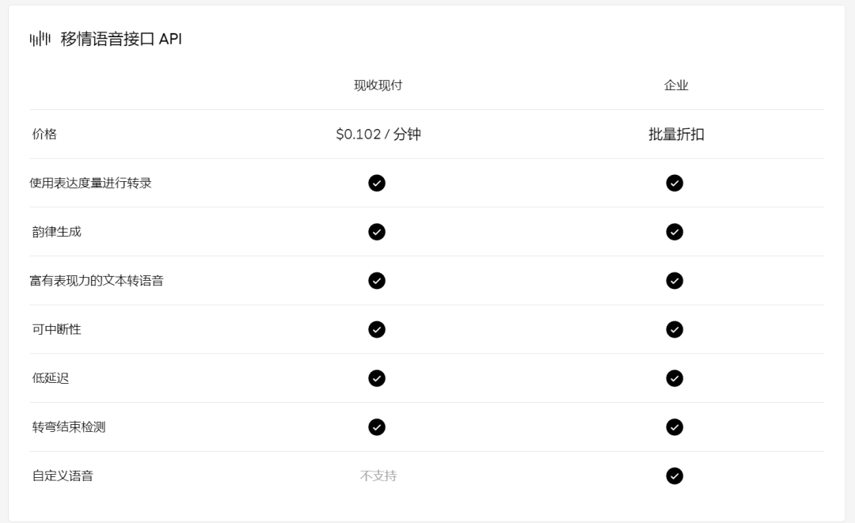Click 现收现付 checkmark for 韵律生成
This screenshot has width=855, height=523.
(377, 232)
